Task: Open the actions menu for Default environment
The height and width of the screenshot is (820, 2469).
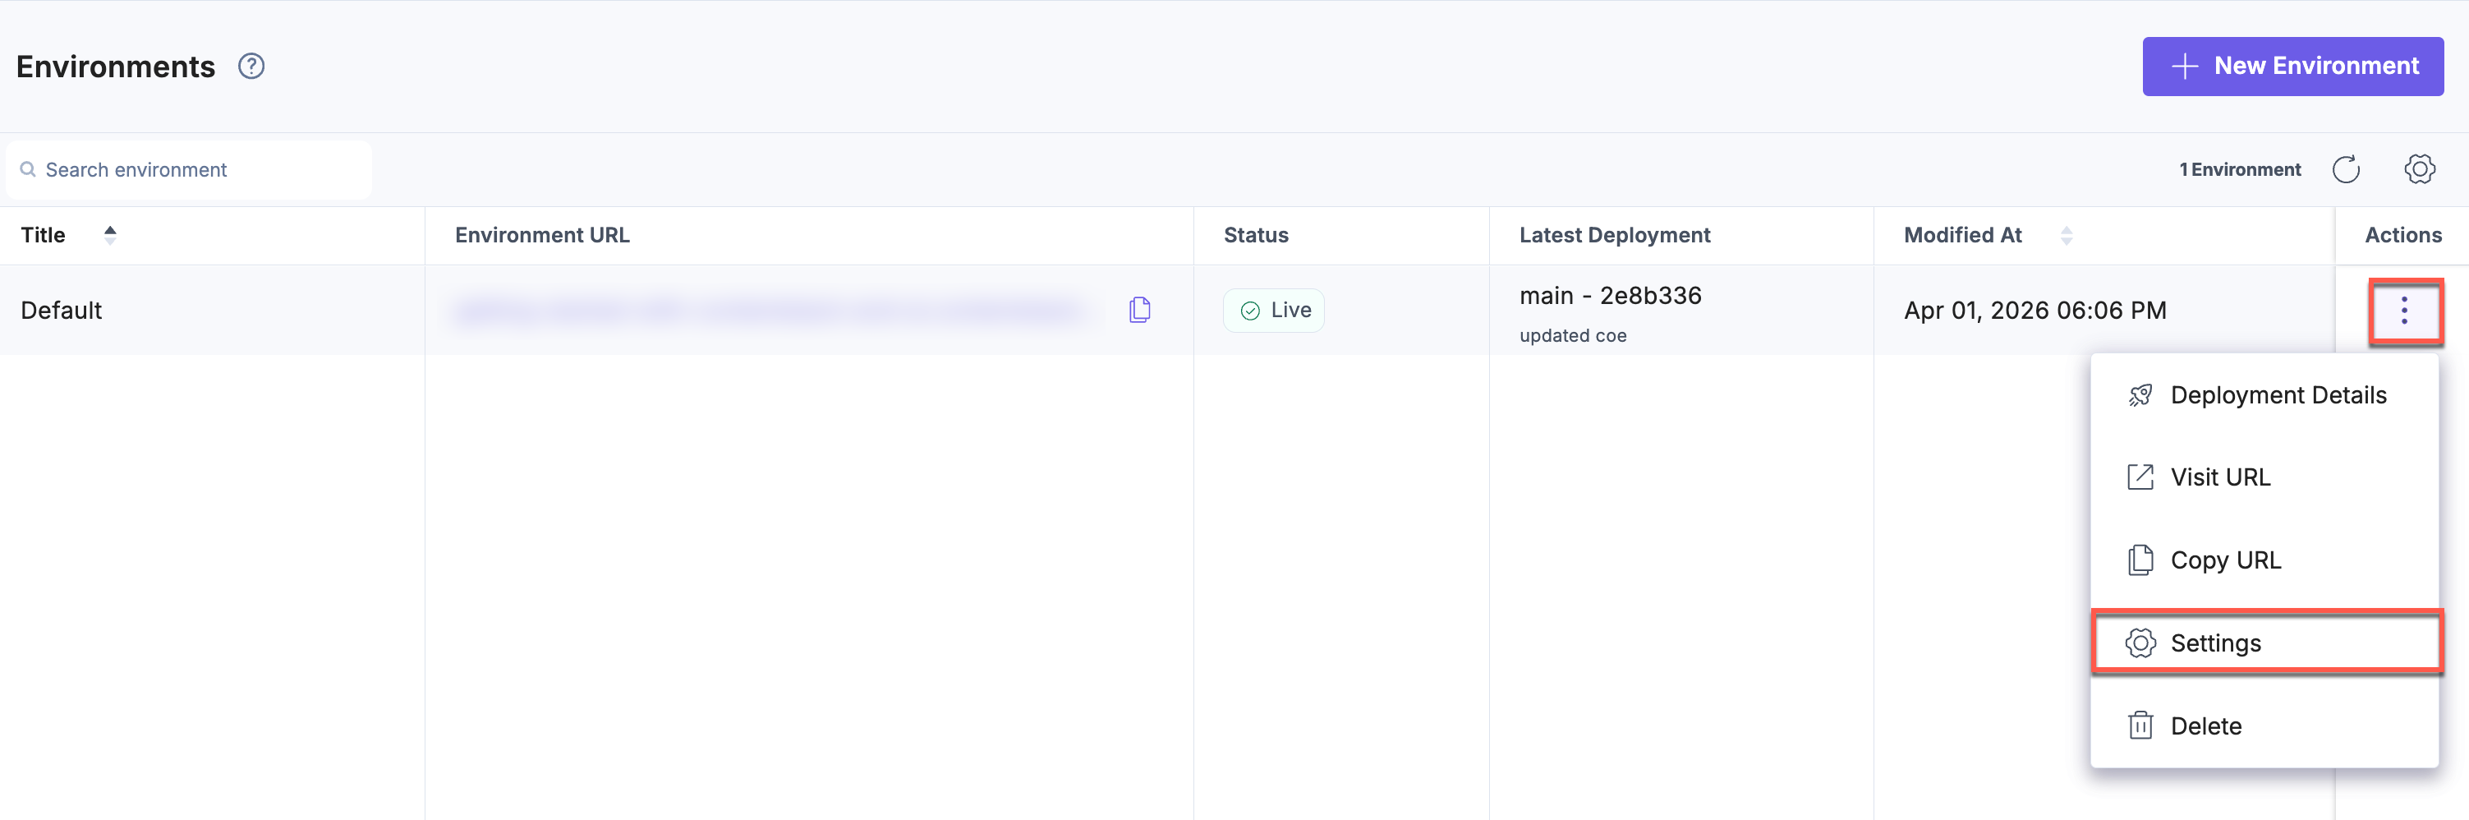Action: click(x=2407, y=311)
